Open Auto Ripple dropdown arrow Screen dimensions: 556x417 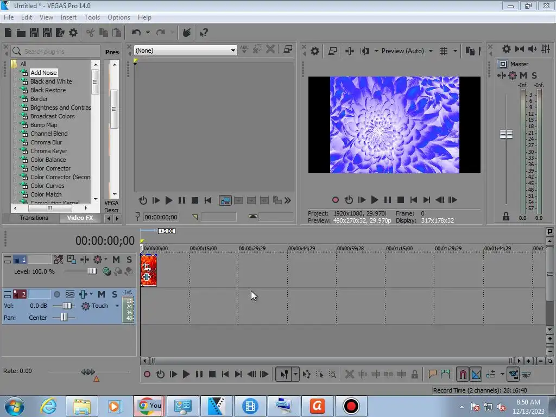point(502,374)
